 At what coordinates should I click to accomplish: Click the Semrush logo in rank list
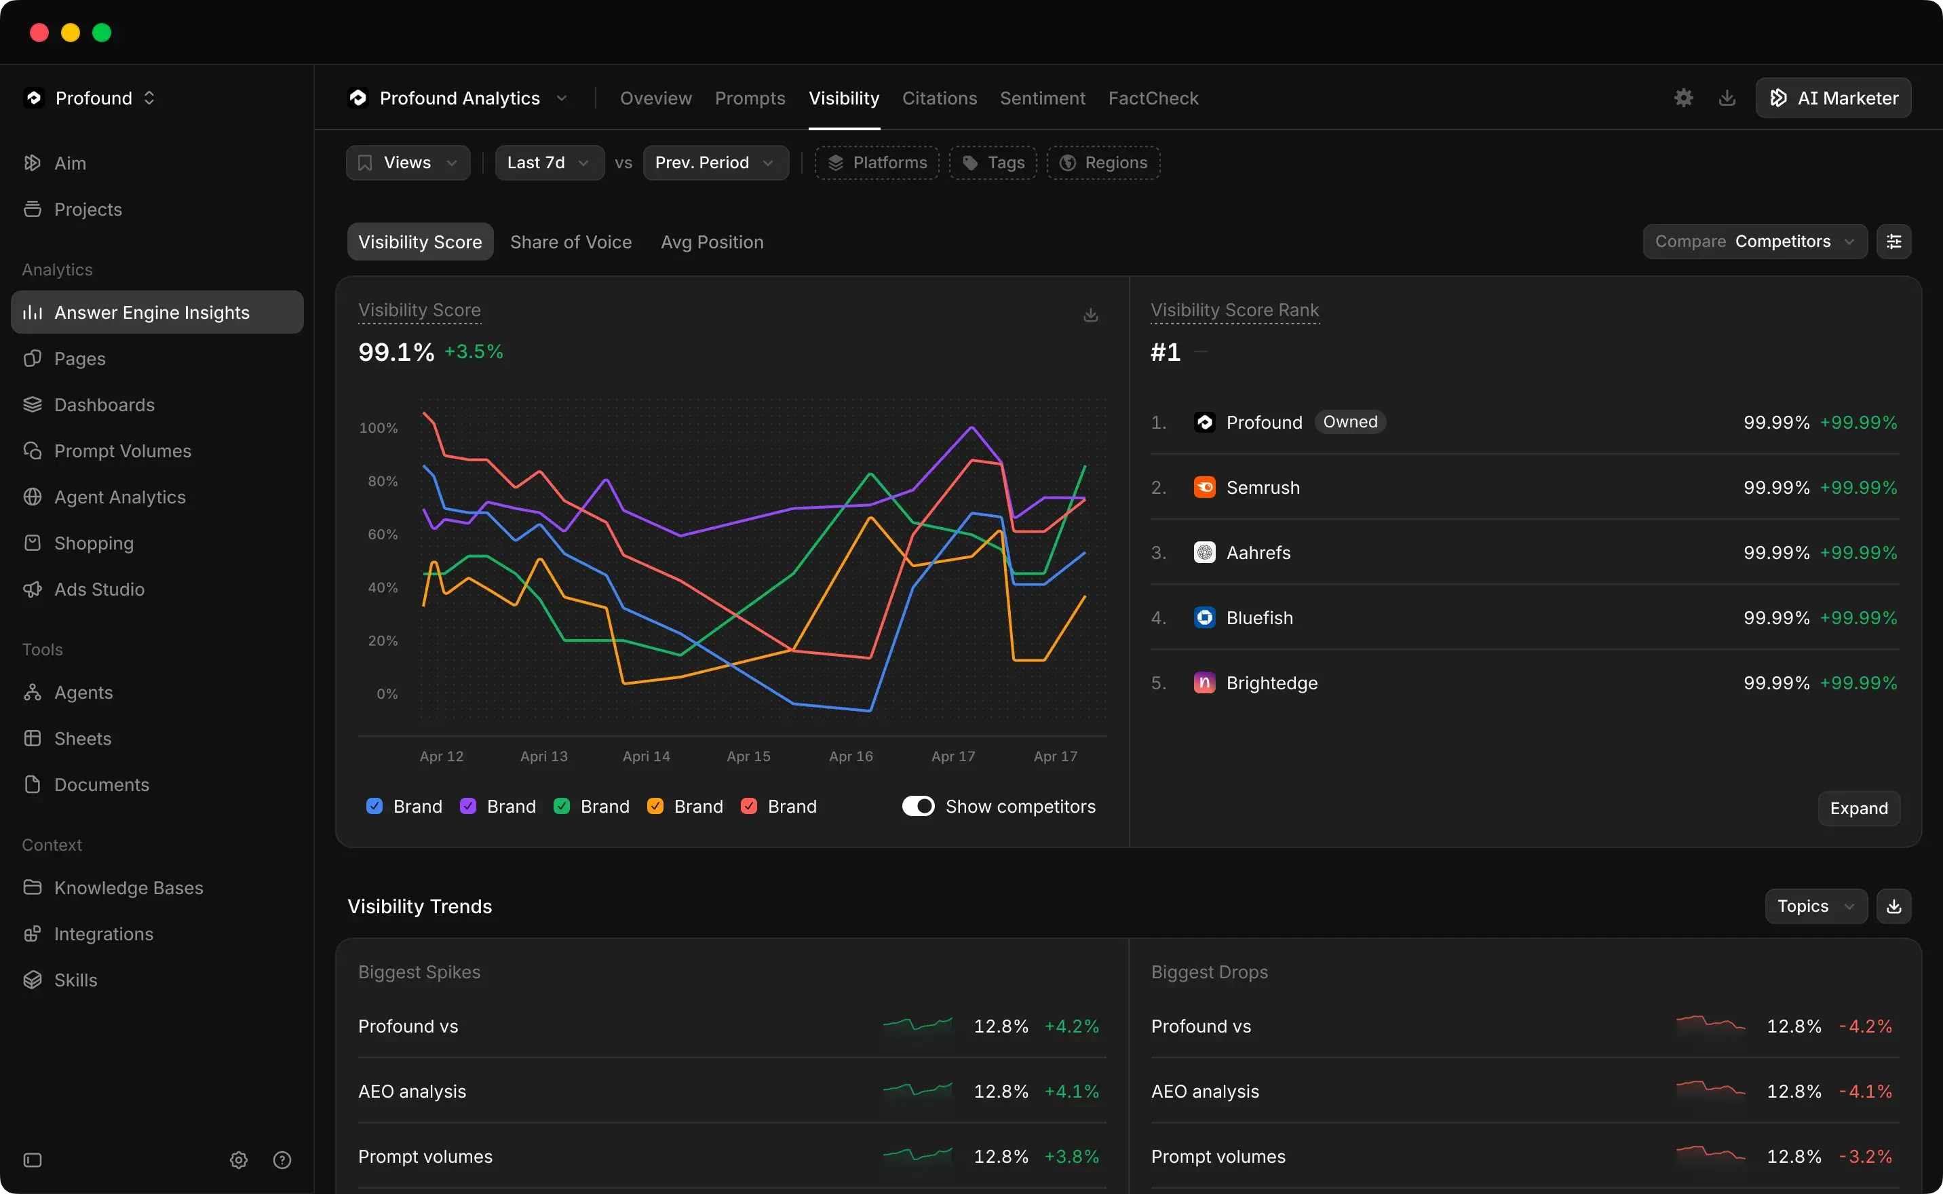tap(1205, 488)
